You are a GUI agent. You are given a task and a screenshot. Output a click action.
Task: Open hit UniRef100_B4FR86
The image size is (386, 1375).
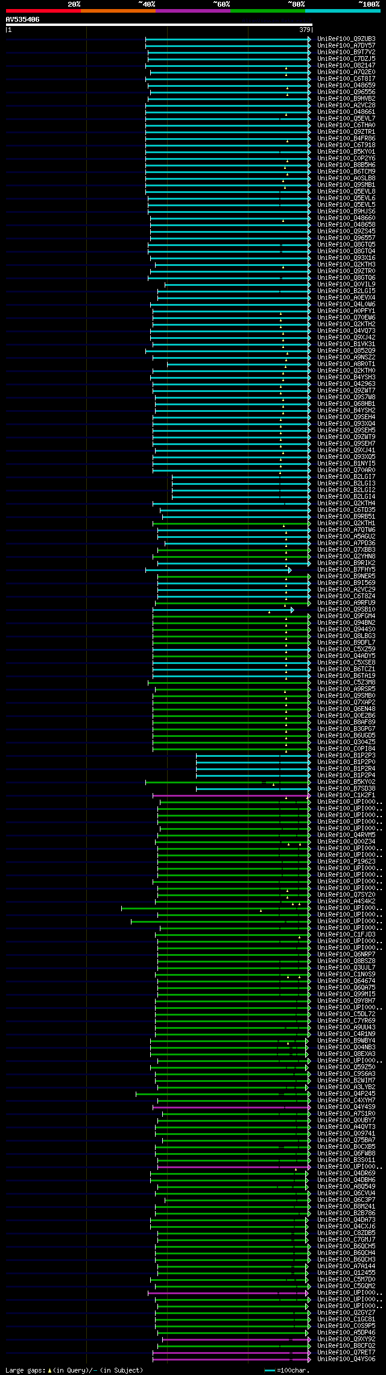[346, 139]
